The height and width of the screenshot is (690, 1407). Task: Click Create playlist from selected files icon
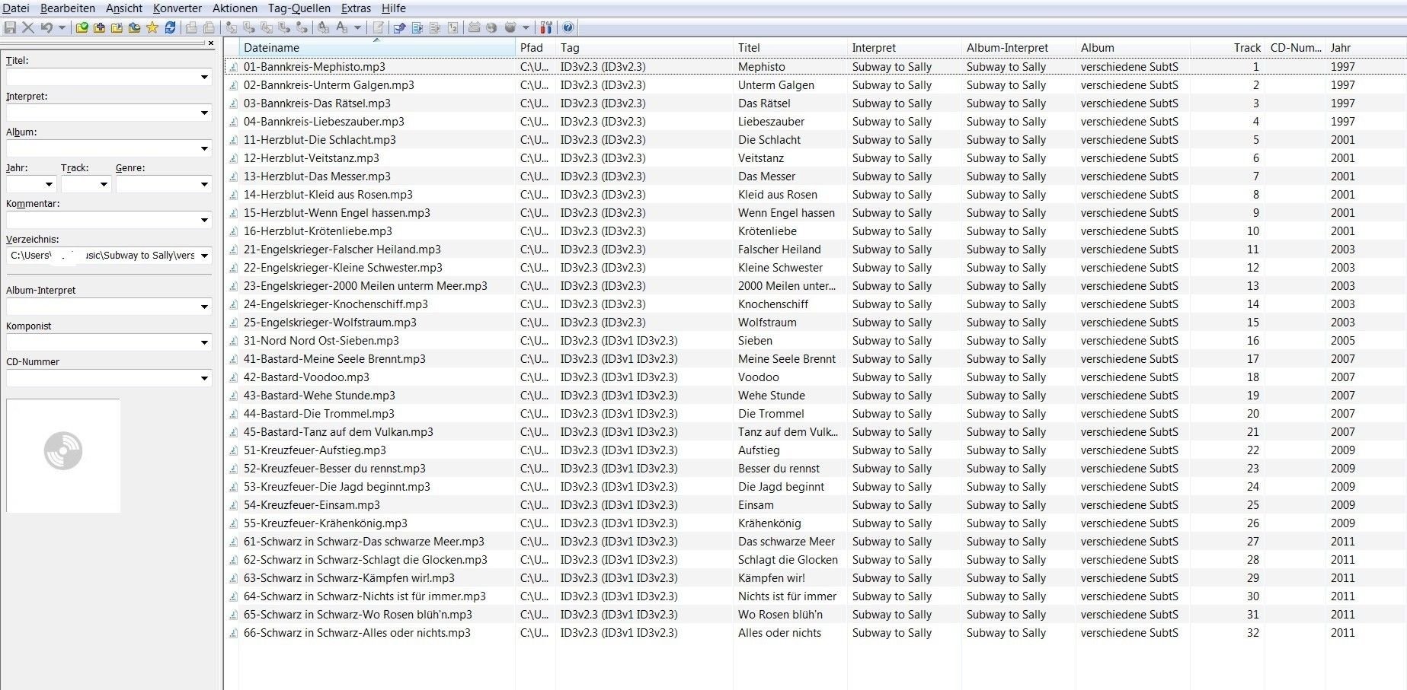434,27
